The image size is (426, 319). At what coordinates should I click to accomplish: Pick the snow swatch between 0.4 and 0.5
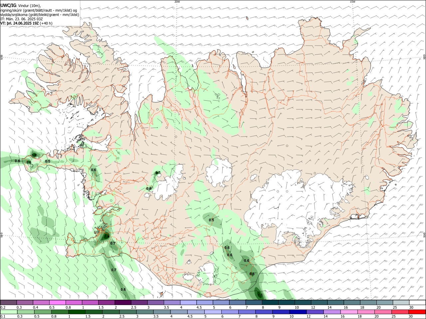tap(41, 302)
